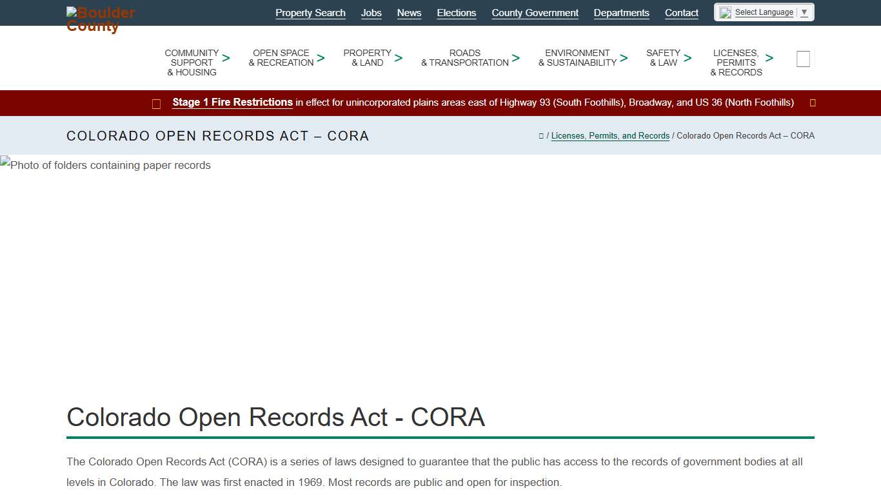The width and height of the screenshot is (881, 495).
Task: Open the ROADS & TRANSPORTATION section
Action: point(465,58)
